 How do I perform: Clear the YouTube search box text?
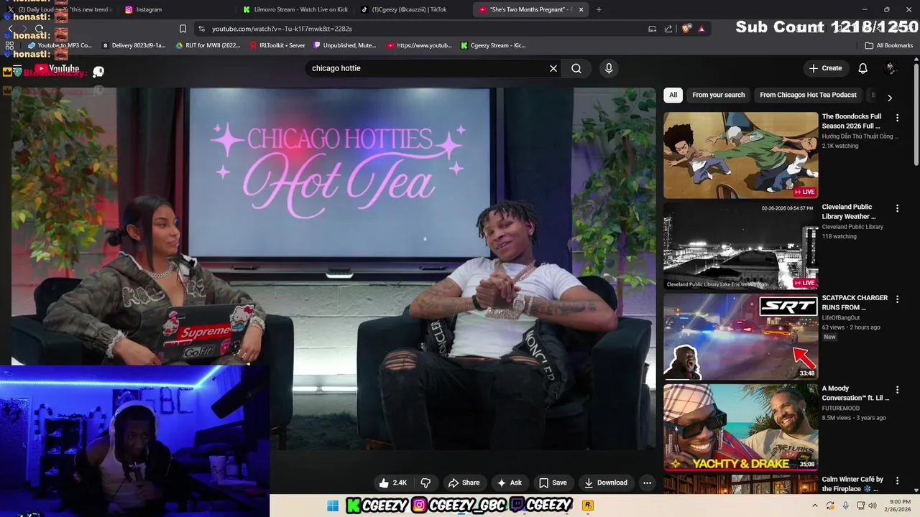click(x=553, y=68)
